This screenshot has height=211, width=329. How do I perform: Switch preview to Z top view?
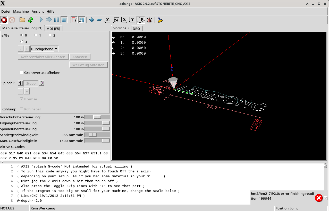pos(108,20)
